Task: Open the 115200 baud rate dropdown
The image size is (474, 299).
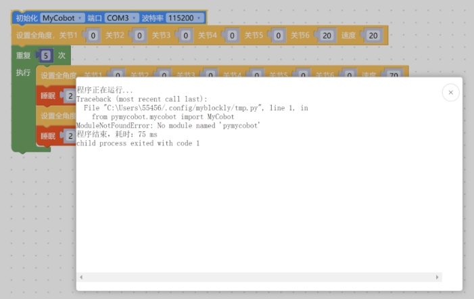Action: click(x=185, y=18)
